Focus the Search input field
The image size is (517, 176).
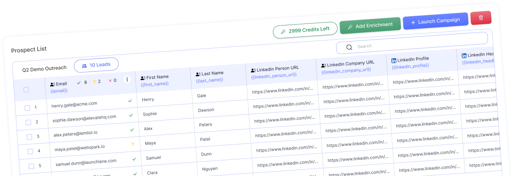tap(412, 43)
